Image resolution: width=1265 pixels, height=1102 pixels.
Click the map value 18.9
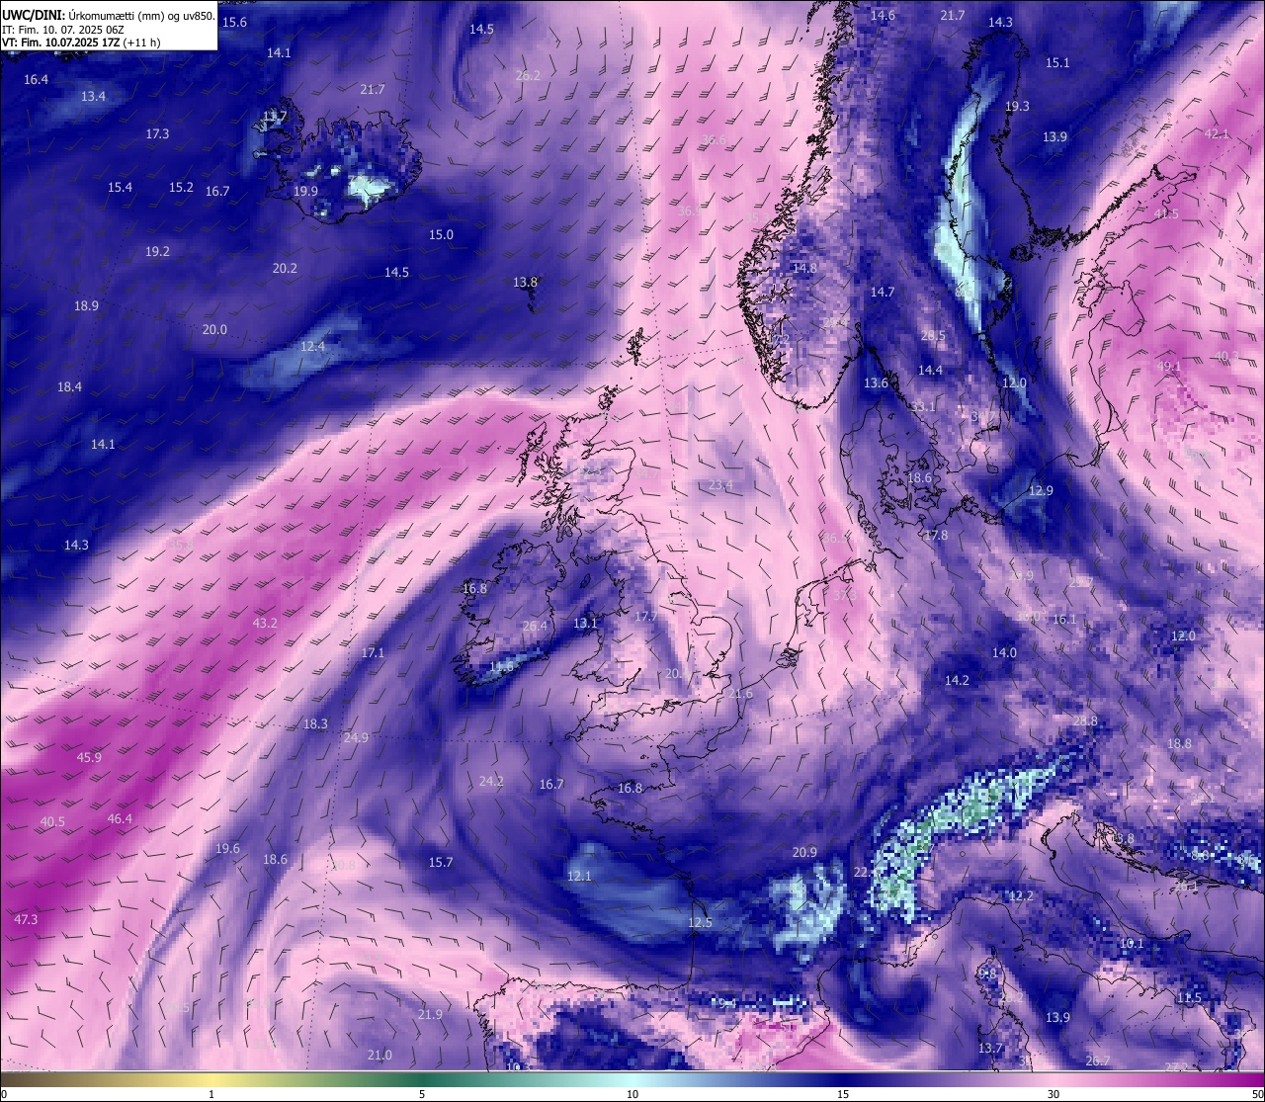coord(86,305)
